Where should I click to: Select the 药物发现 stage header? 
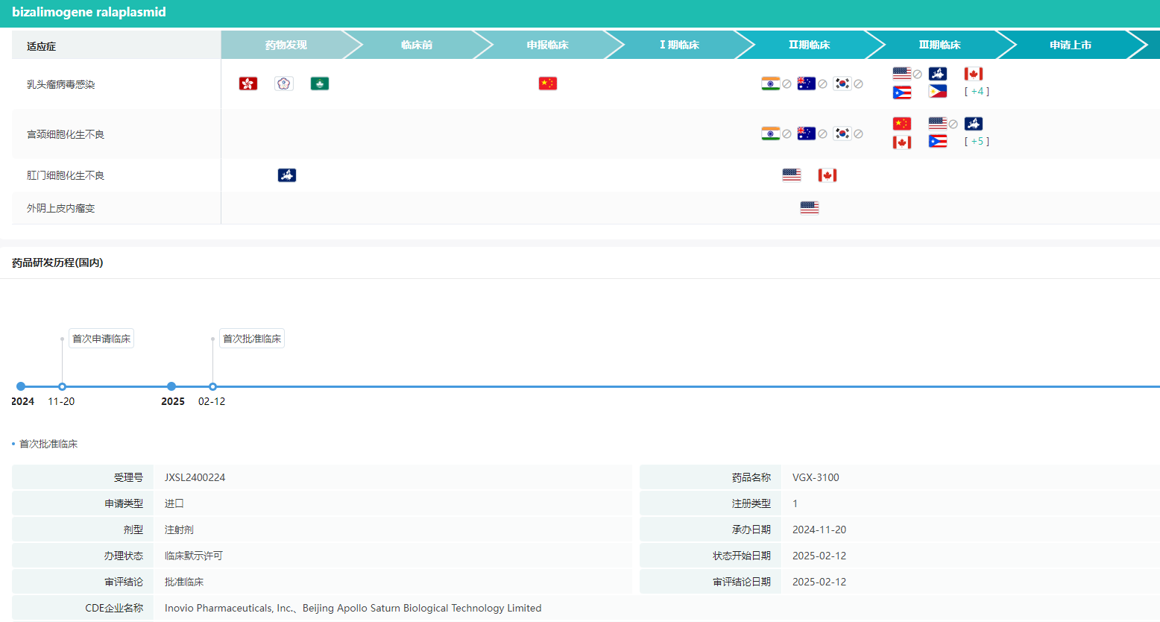286,45
